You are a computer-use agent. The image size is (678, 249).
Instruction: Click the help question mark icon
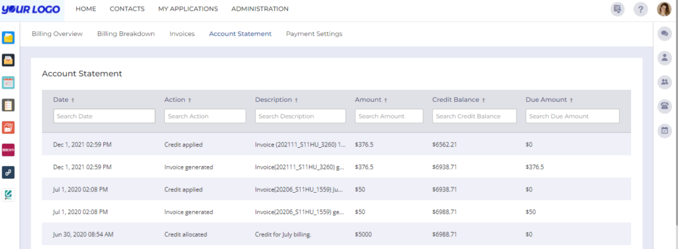click(641, 9)
